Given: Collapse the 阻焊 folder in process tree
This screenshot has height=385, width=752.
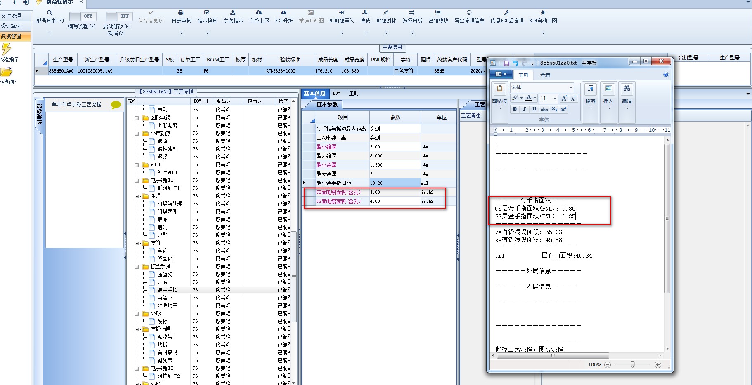Looking at the screenshot, I should (x=137, y=196).
